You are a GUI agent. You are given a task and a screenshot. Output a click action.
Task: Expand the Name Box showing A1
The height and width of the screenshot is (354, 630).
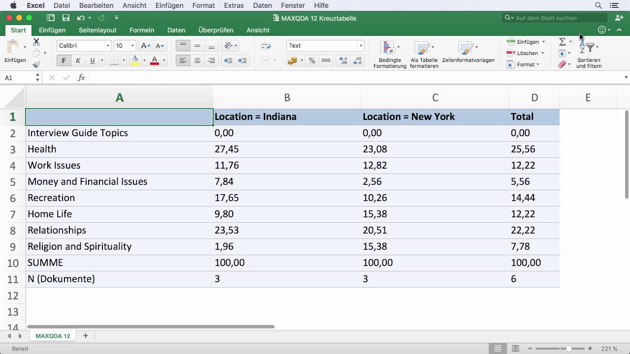tap(37, 78)
